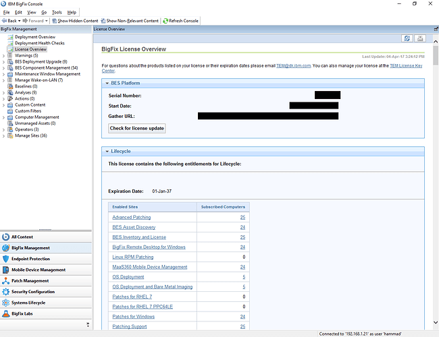Click the Systems Lifecycle icon
The width and height of the screenshot is (439, 337).
click(x=5, y=303)
